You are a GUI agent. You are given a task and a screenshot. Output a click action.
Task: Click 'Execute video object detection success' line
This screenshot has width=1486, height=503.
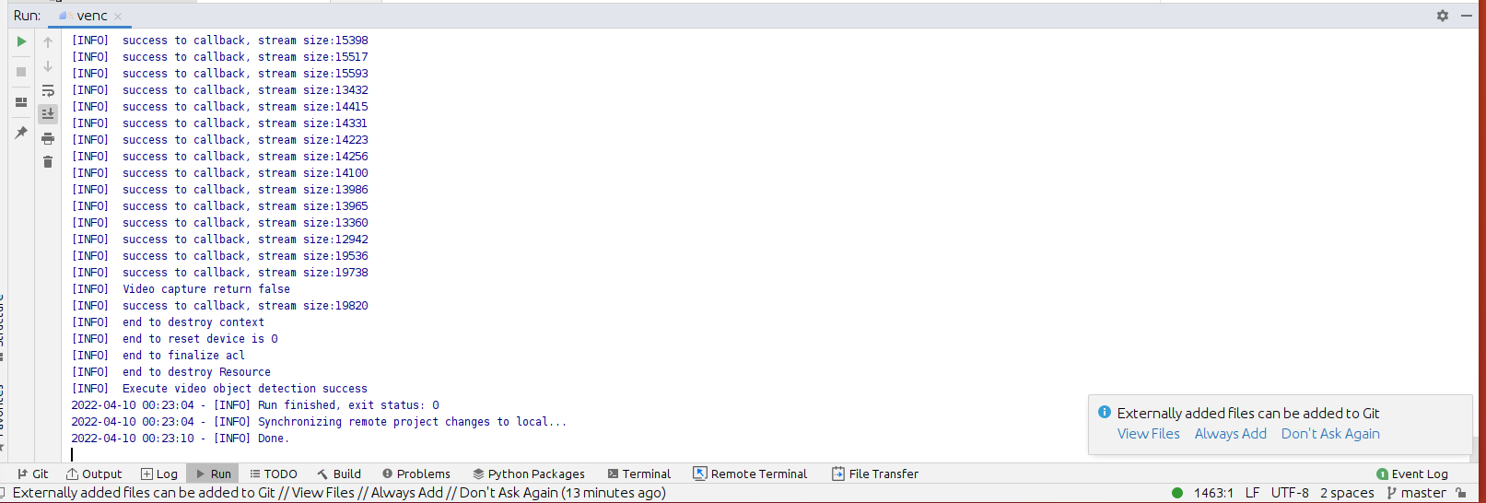219,389
